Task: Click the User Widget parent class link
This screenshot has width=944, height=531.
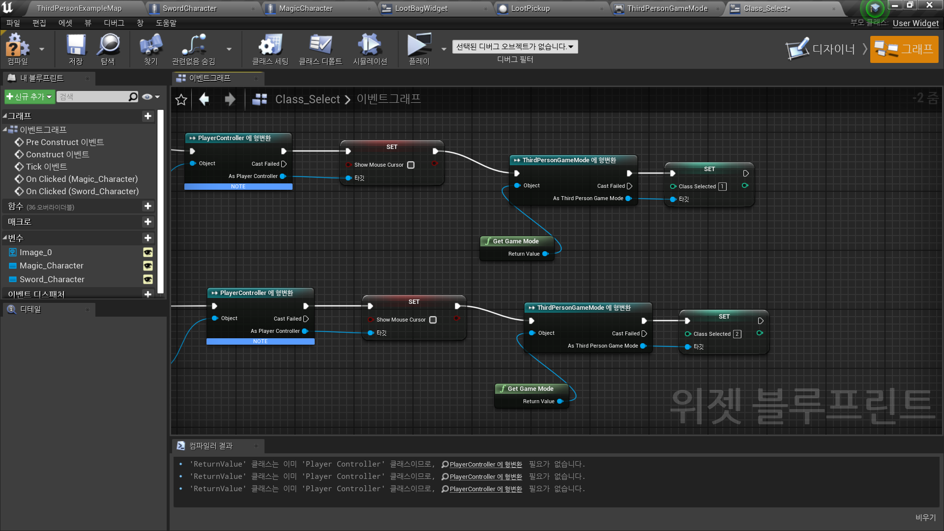Action: click(x=915, y=23)
